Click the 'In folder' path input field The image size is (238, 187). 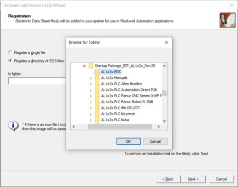tap(37, 81)
